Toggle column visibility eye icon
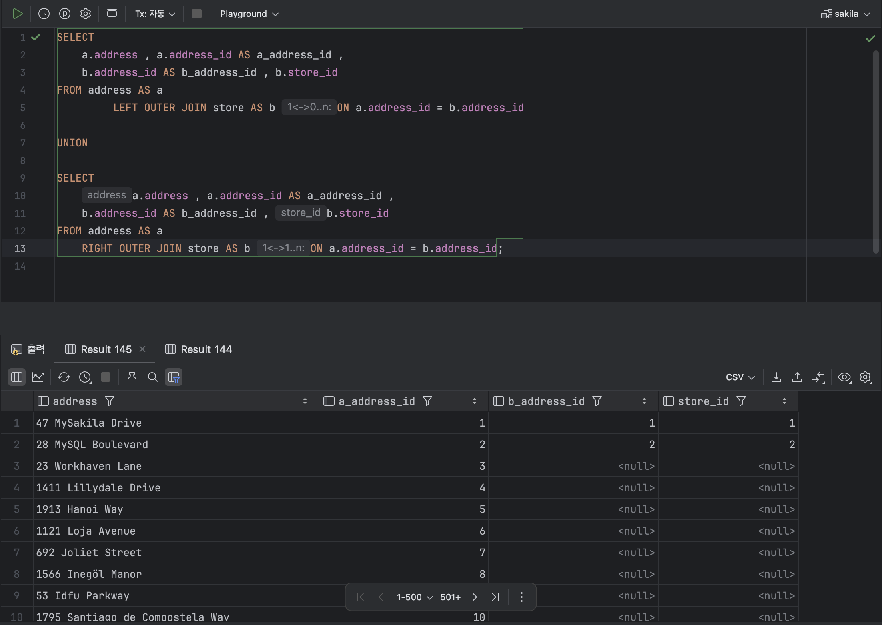The image size is (882, 625). click(x=844, y=377)
